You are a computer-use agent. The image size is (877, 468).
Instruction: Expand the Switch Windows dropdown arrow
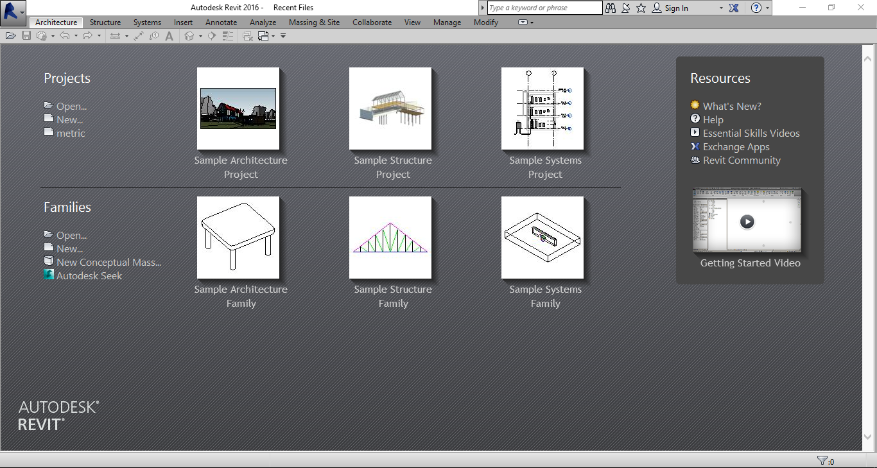[274, 36]
